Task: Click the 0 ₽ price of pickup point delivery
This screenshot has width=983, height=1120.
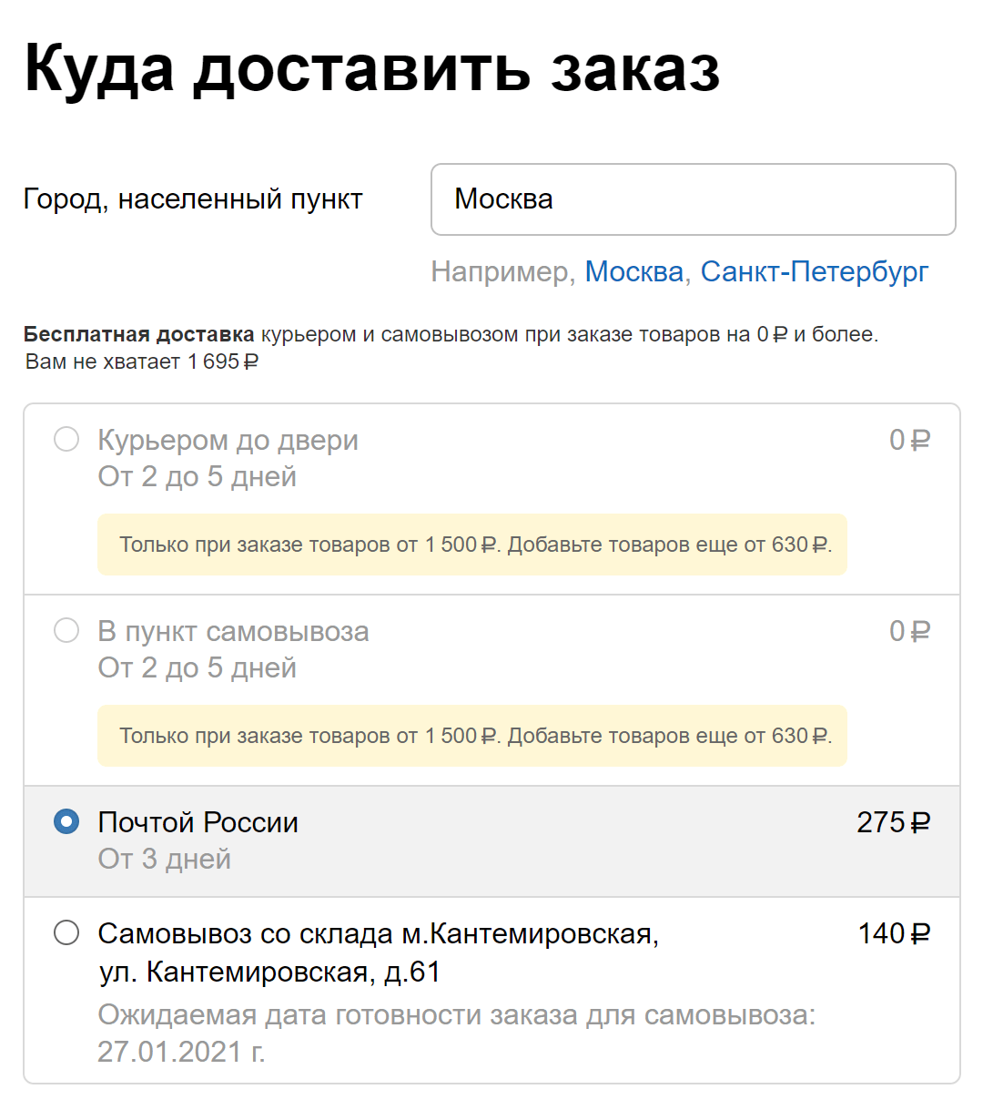Action: click(910, 631)
